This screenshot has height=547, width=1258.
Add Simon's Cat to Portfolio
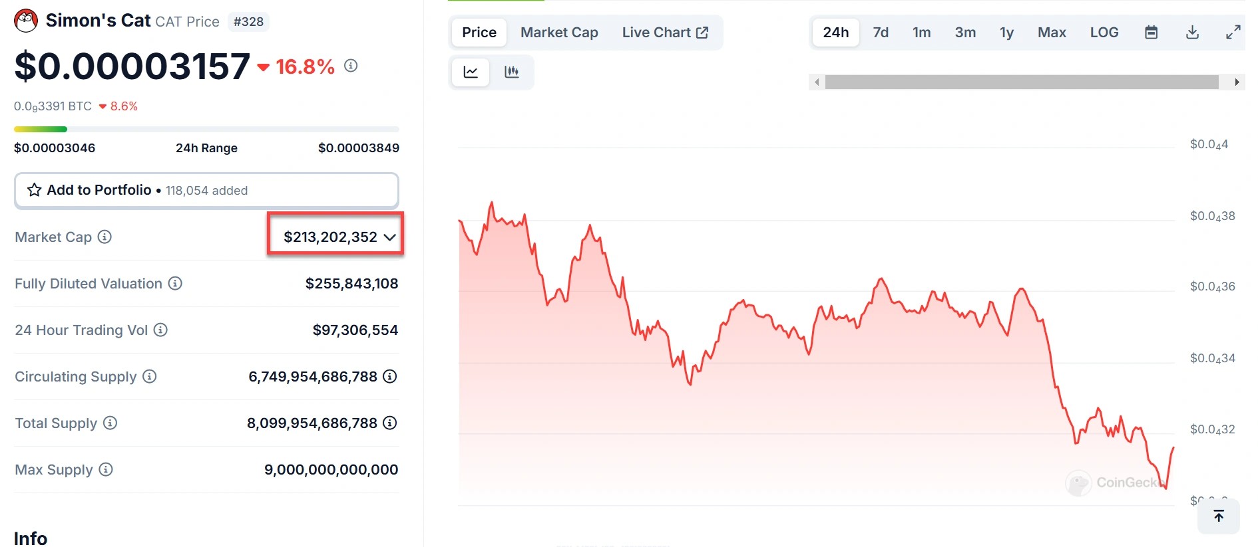tap(206, 191)
